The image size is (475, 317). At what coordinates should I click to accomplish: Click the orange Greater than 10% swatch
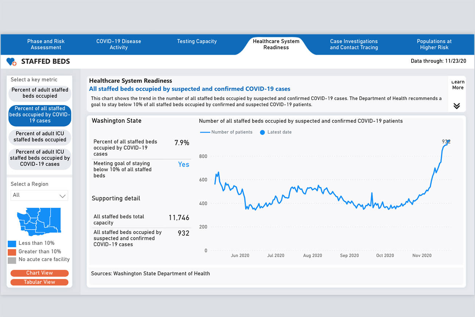(x=12, y=252)
